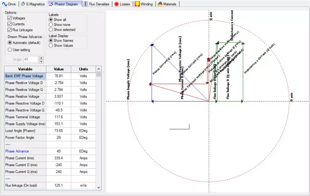This screenshot has height=196, width=310.
Task: Click the table vertical scrollbar thumb
Action: 99,74
